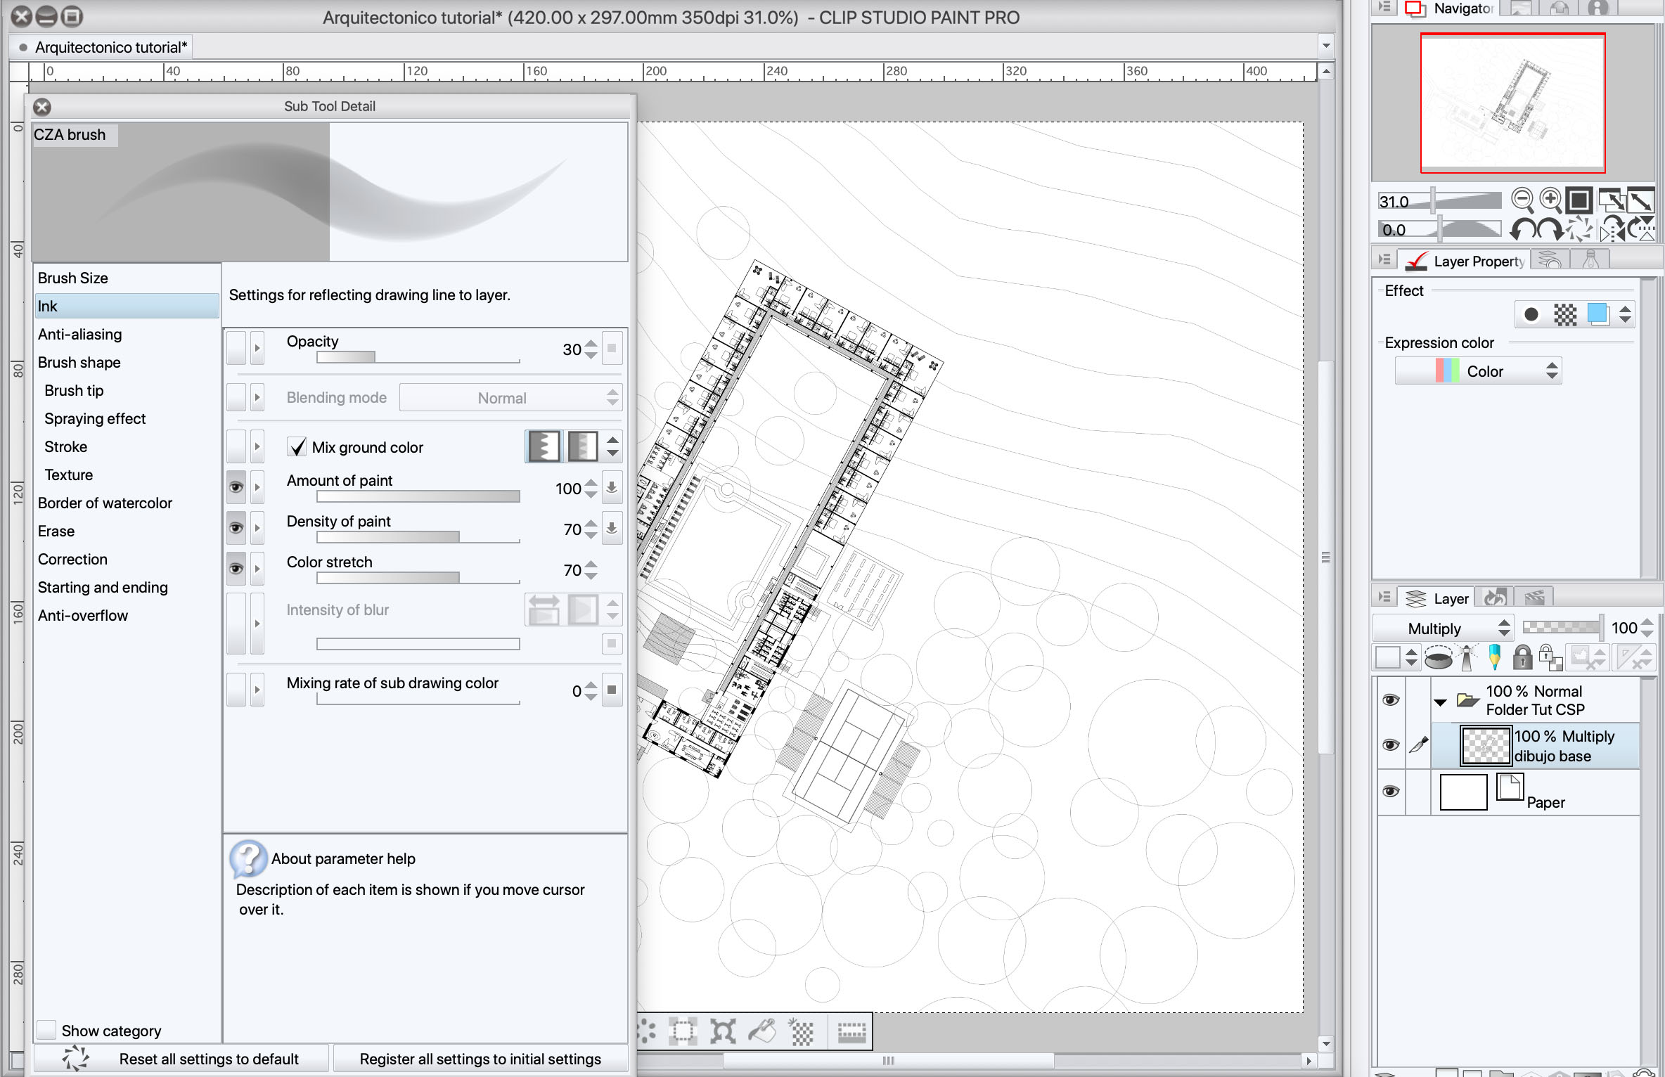Collapse the Folder Tut CSP folder

click(1440, 701)
